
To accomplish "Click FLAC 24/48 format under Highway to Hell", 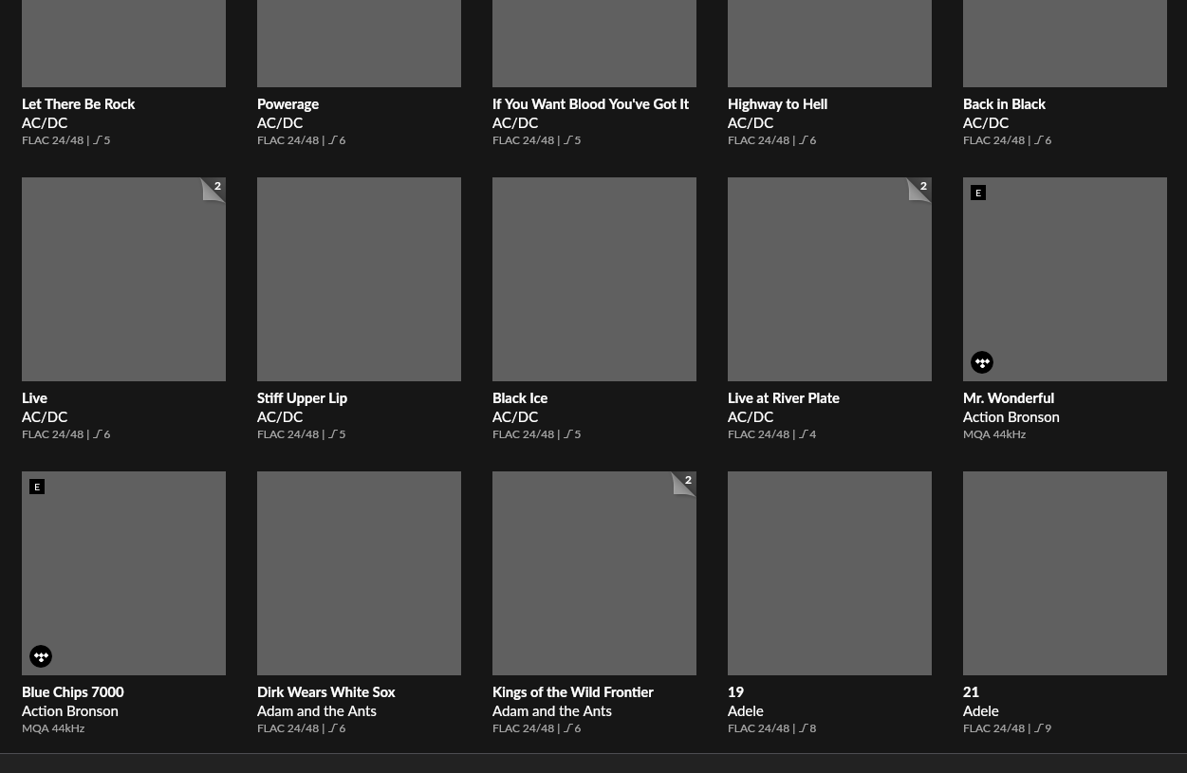I will (758, 140).
